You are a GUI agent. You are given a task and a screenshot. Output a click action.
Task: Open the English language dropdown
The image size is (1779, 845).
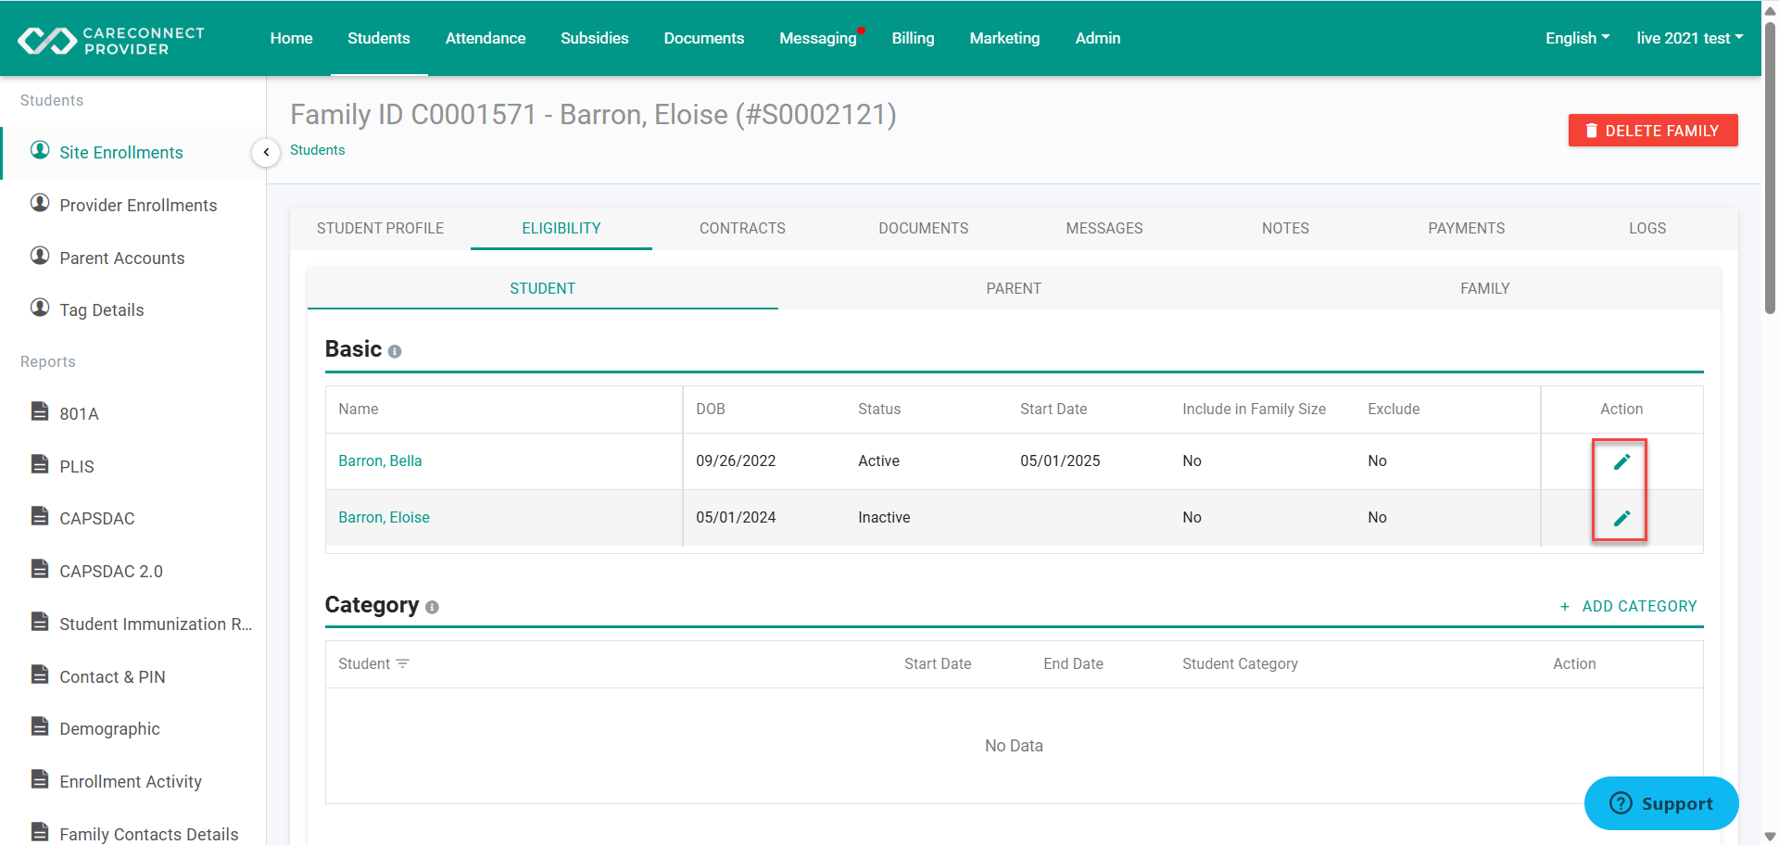(1577, 38)
